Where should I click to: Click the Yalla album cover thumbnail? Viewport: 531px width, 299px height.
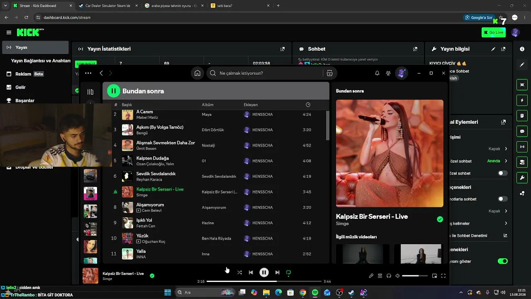click(x=127, y=254)
